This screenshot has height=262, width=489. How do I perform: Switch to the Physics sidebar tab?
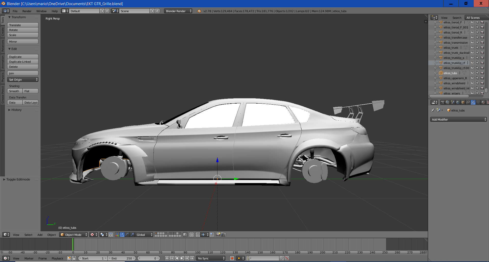[x=3, y=77]
